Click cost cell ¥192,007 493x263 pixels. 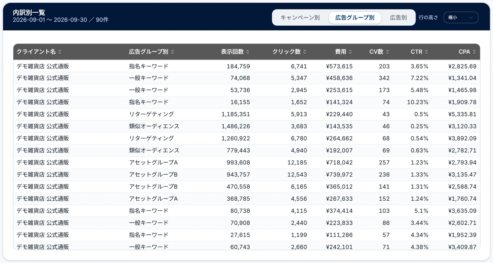339,150
